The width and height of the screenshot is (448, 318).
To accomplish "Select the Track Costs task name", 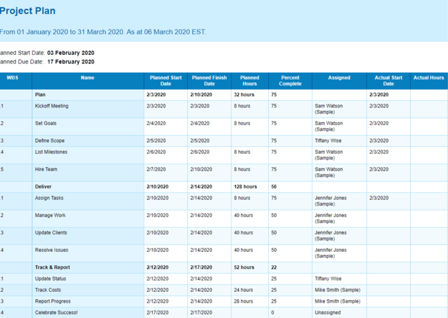I will 48,290.
